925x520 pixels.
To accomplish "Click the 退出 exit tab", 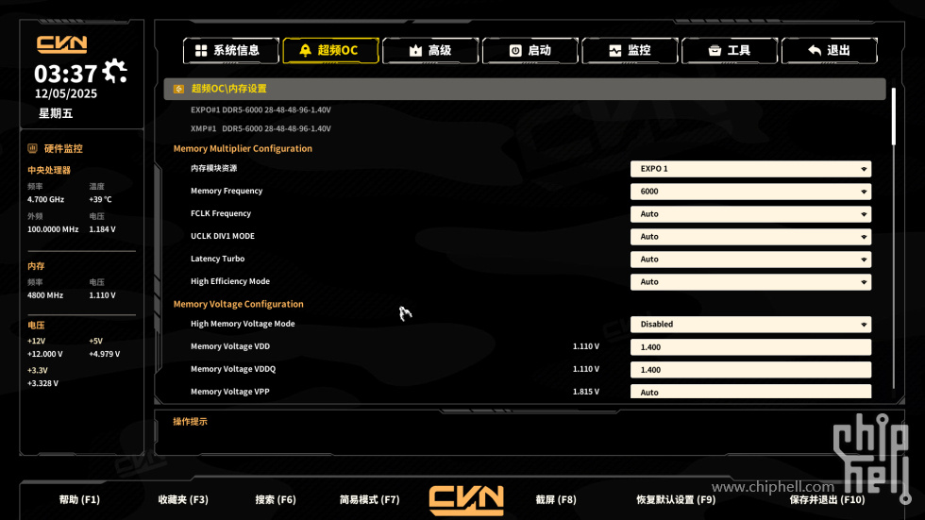I will click(x=829, y=51).
